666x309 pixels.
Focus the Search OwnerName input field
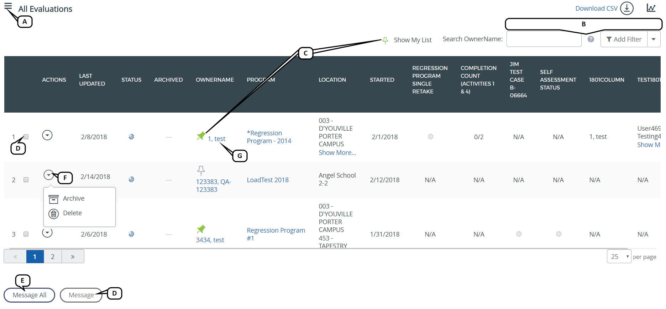544,39
